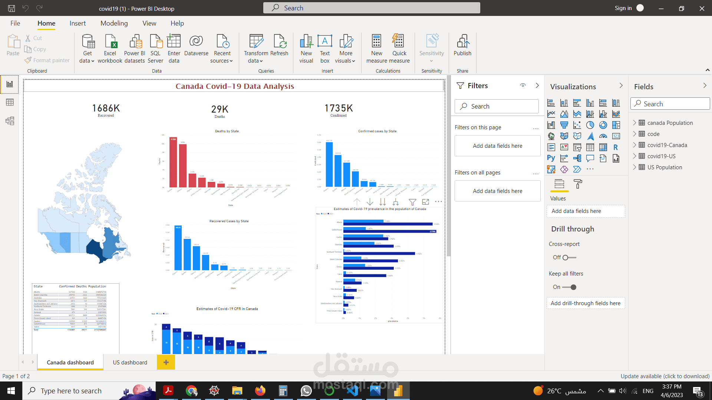This screenshot has width=712, height=400.
Task: Select the KPI visual
Action: coord(564,147)
